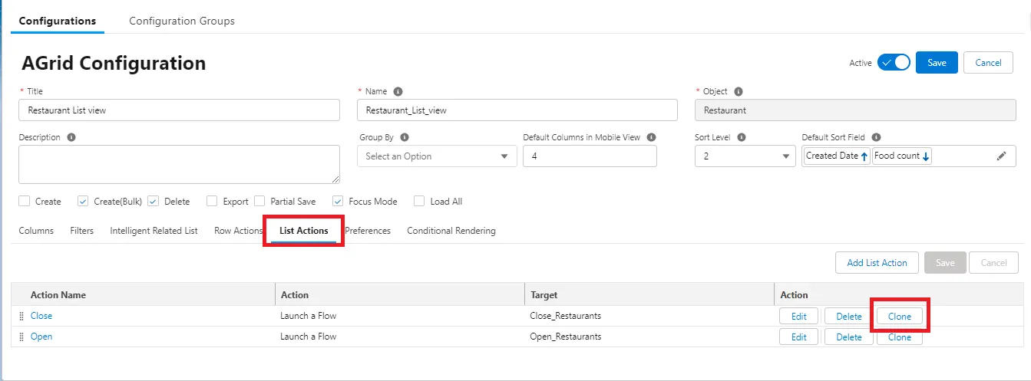The width and height of the screenshot is (1031, 381).
Task: Click the Sort Level info icon
Action: (742, 137)
